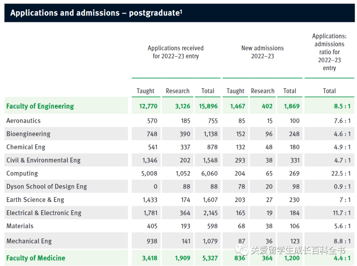Select 'Taught' header under New admissions
Viewport: 357px width, 266px height.
tap(235, 91)
